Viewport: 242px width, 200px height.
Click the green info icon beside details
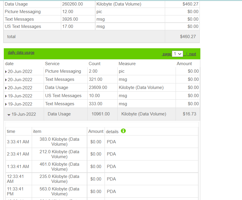123,131
